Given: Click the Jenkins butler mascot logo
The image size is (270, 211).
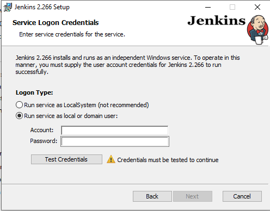Looking at the screenshot, I should pos(258,30).
